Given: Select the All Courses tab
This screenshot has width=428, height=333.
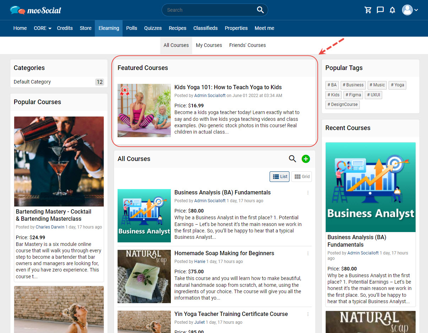Looking at the screenshot, I should (176, 45).
